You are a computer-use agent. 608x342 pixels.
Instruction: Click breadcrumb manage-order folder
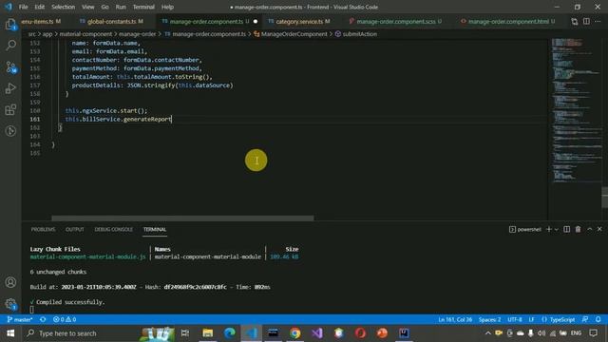pyautogui.click(x=137, y=34)
